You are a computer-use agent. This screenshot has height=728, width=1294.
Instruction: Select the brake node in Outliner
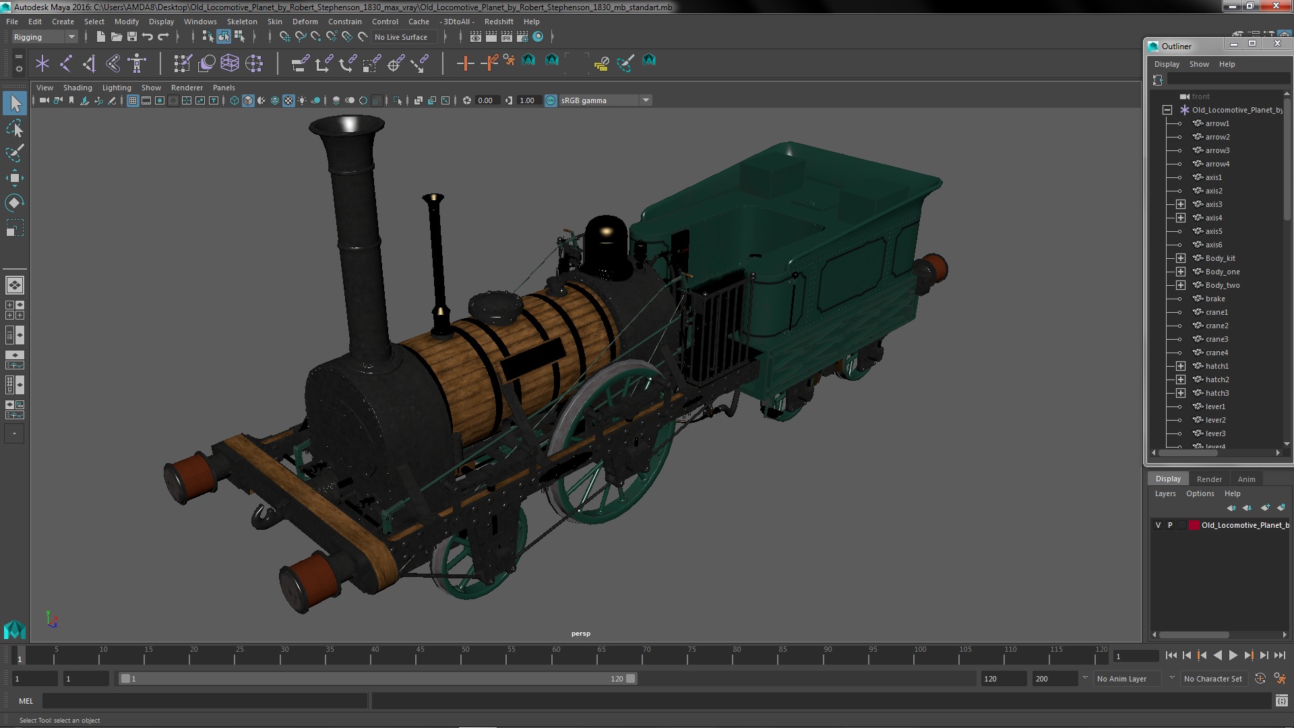pyautogui.click(x=1215, y=299)
